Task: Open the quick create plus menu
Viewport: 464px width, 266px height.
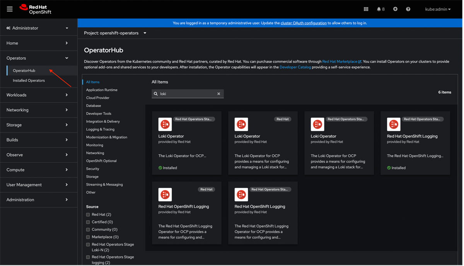Action: pos(395,9)
